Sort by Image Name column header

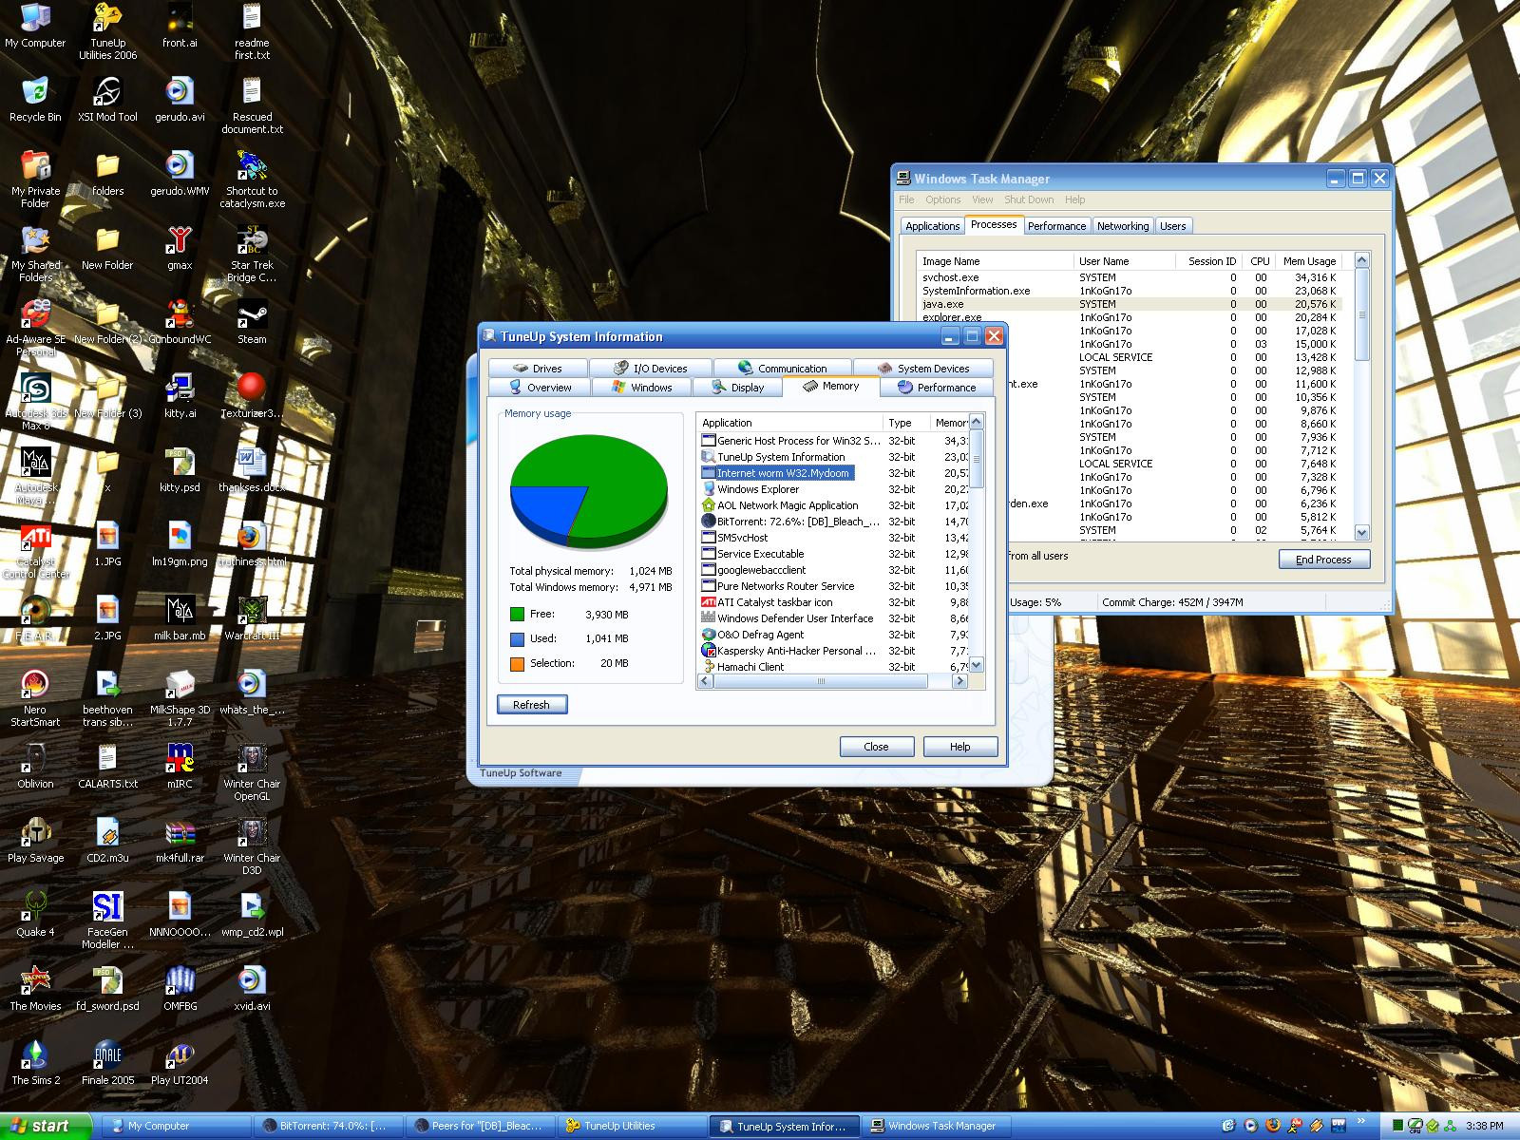pyautogui.click(x=995, y=261)
